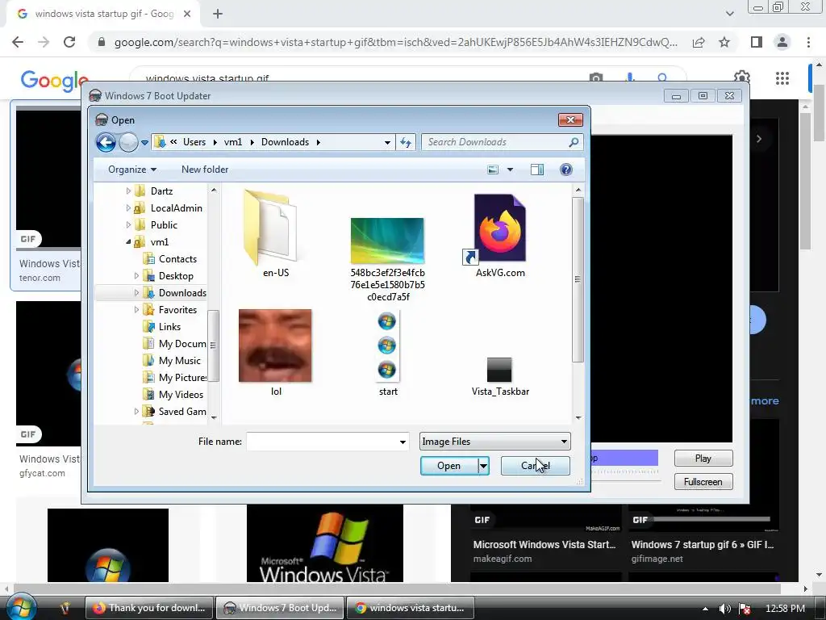
Task: Expand the Desktop tree node
Action: click(136, 276)
